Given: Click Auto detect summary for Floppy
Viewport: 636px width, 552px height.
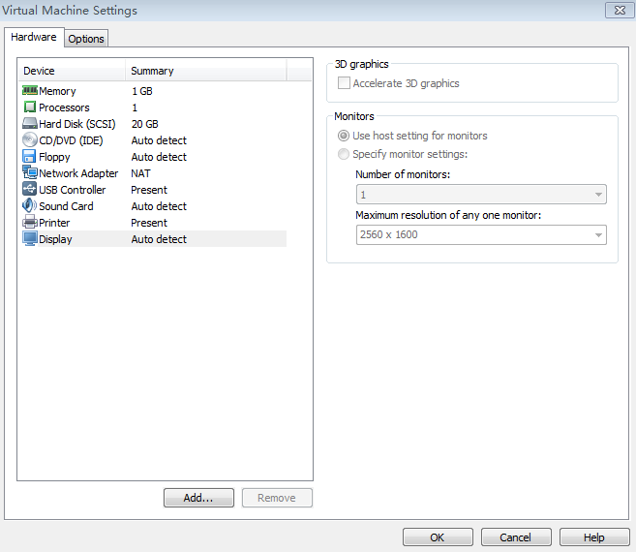Looking at the screenshot, I should click(x=159, y=157).
